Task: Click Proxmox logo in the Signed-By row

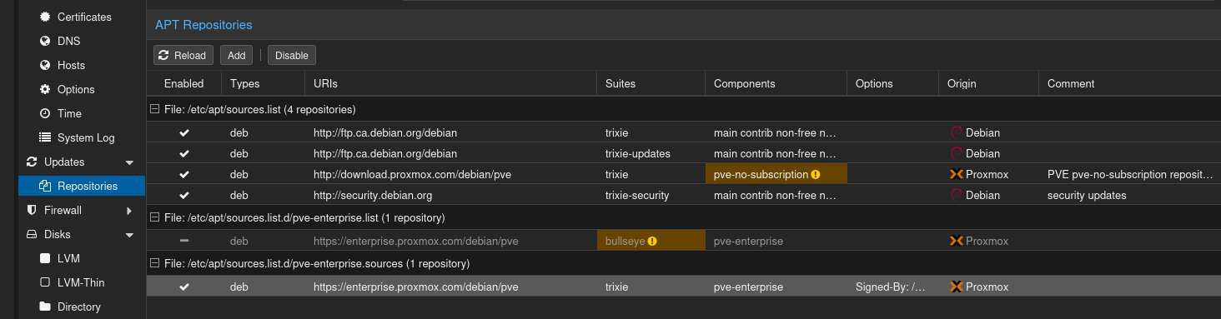Action: [957, 287]
